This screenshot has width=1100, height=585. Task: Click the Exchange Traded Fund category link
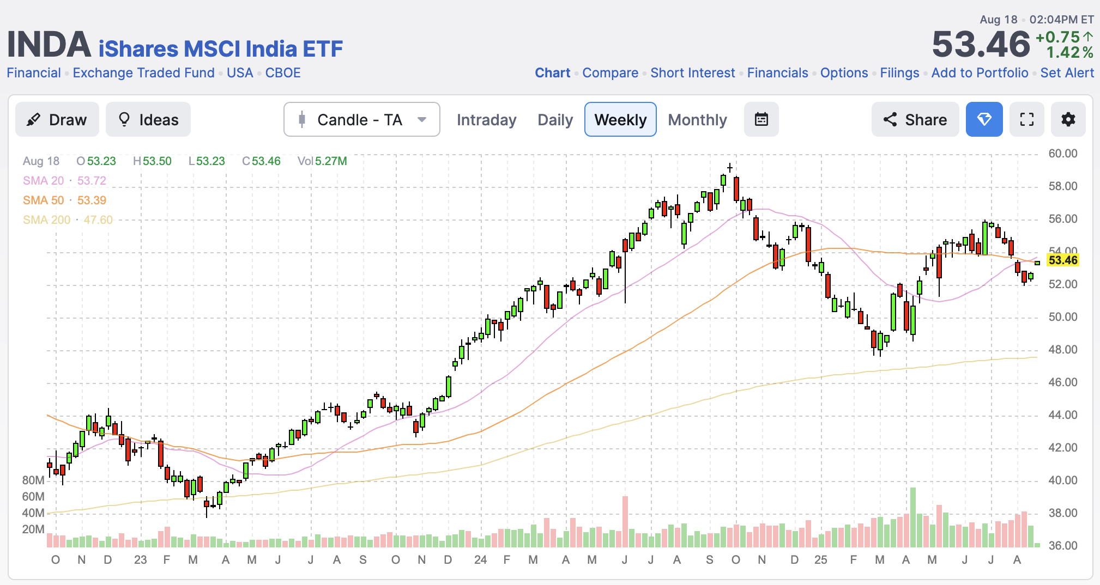pos(143,73)
